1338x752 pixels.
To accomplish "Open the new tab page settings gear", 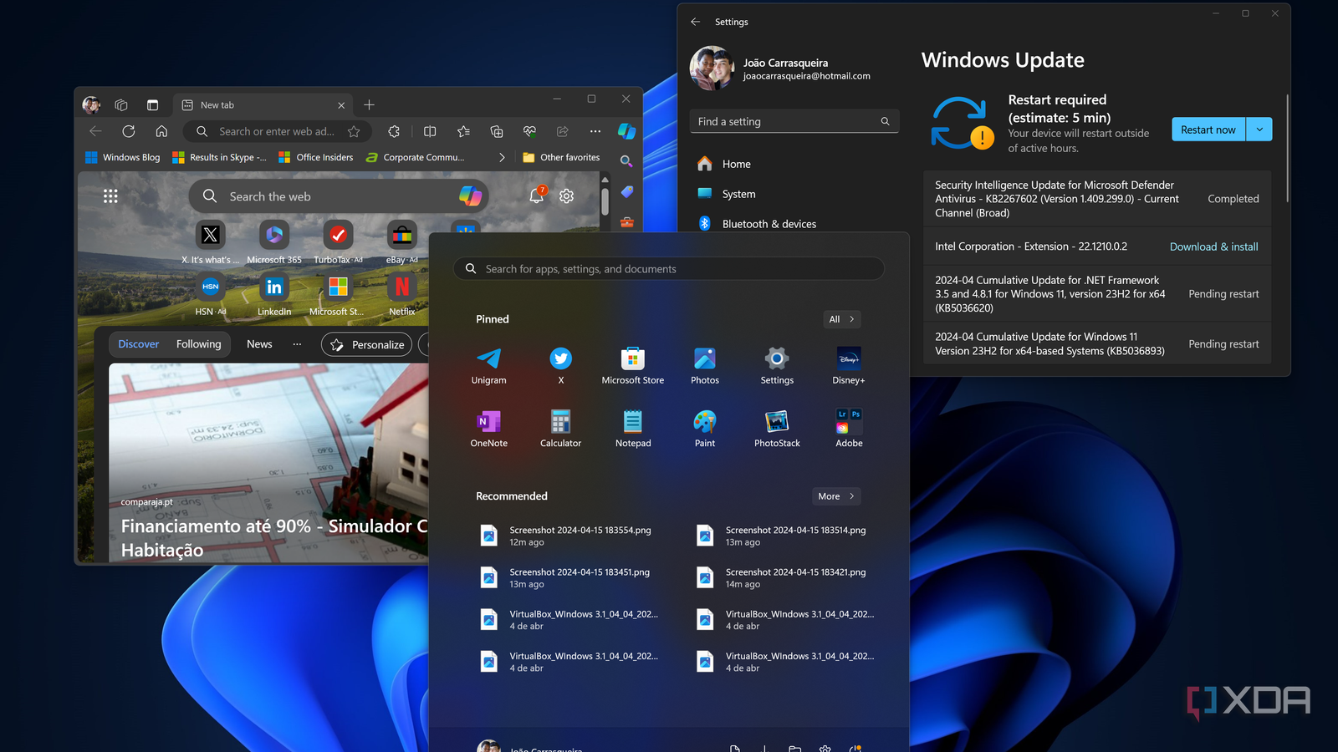I will tap(567, 196).
